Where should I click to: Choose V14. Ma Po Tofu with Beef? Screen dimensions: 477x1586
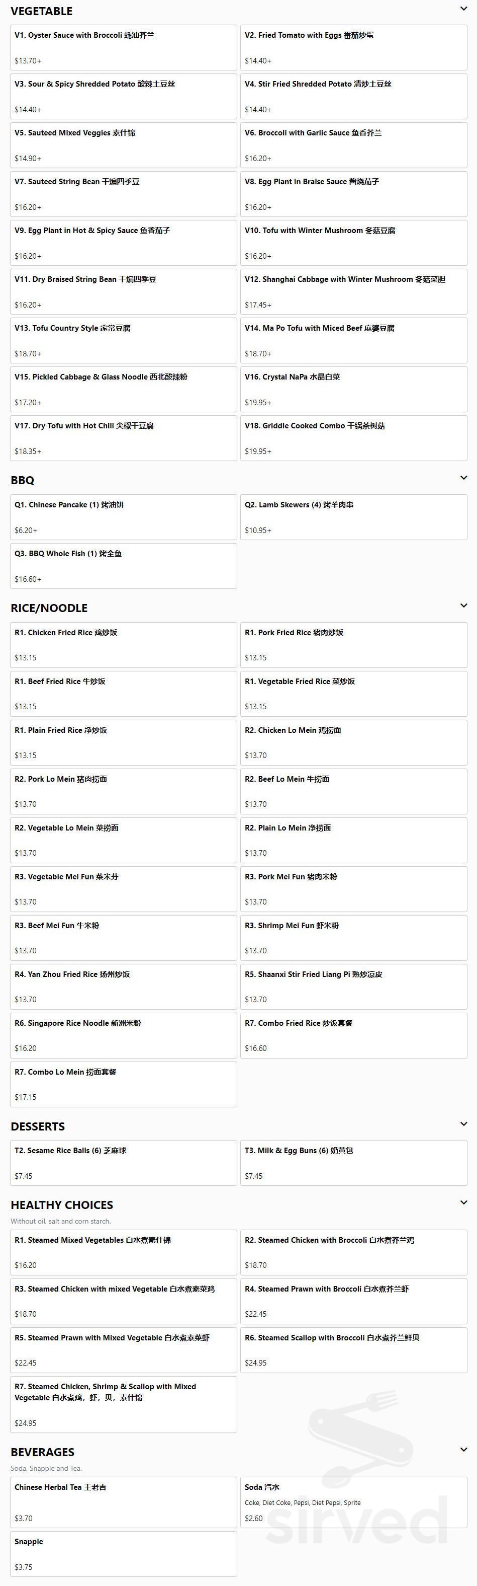353,340
